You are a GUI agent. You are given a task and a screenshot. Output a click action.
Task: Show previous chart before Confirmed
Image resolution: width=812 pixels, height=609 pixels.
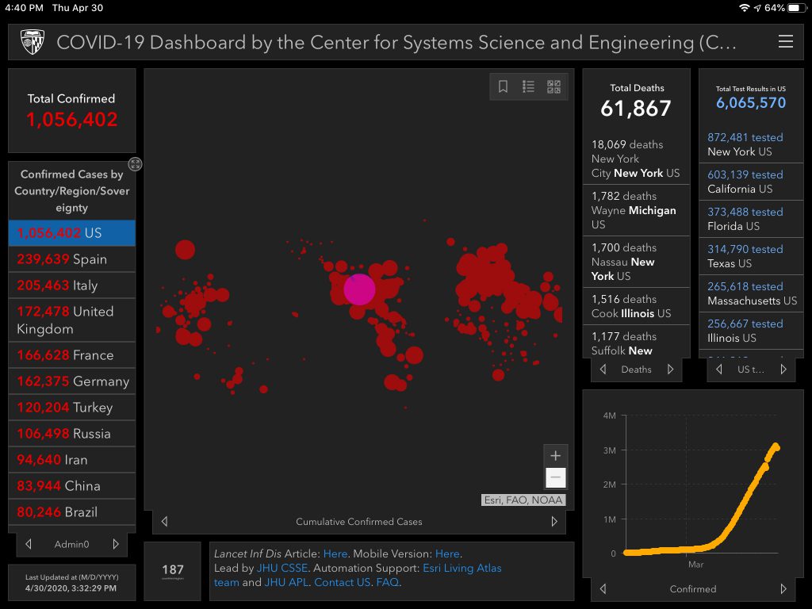click(603, 589)
